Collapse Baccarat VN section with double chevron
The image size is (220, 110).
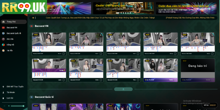[123, 89]
